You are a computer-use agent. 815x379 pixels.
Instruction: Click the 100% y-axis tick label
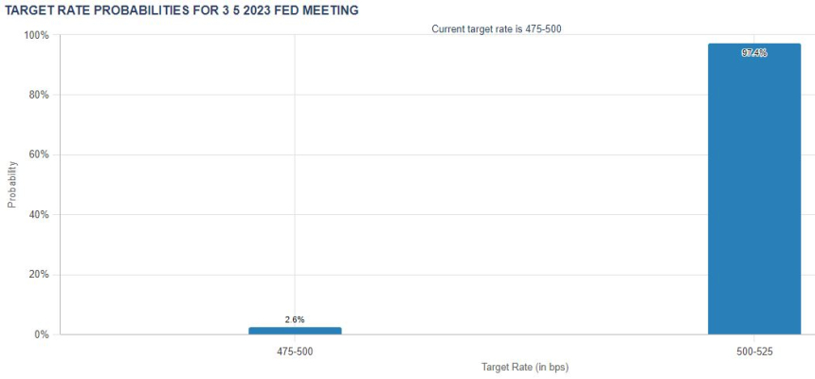coord(36,35)
